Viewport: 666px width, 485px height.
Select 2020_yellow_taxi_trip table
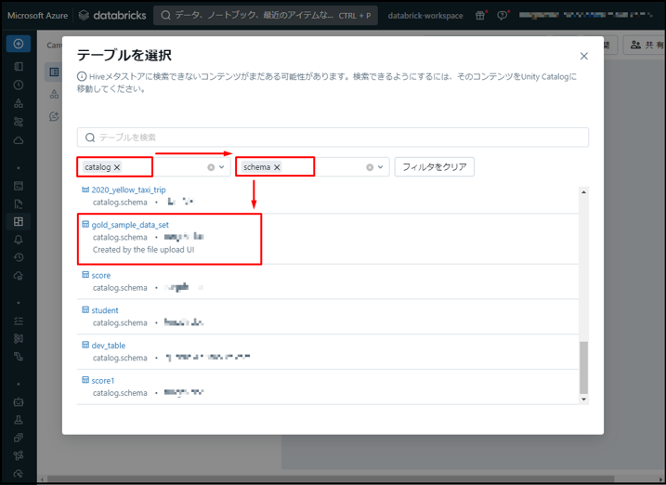pos(128,190)
